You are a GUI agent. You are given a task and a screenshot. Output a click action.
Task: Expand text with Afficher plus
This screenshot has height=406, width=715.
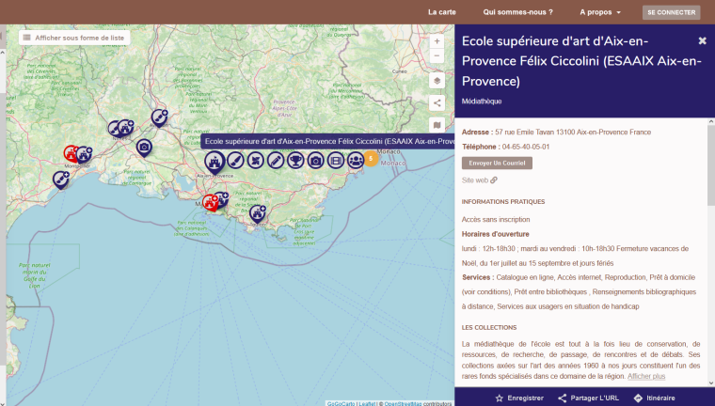pyautogui.click(x=646, y=376)
